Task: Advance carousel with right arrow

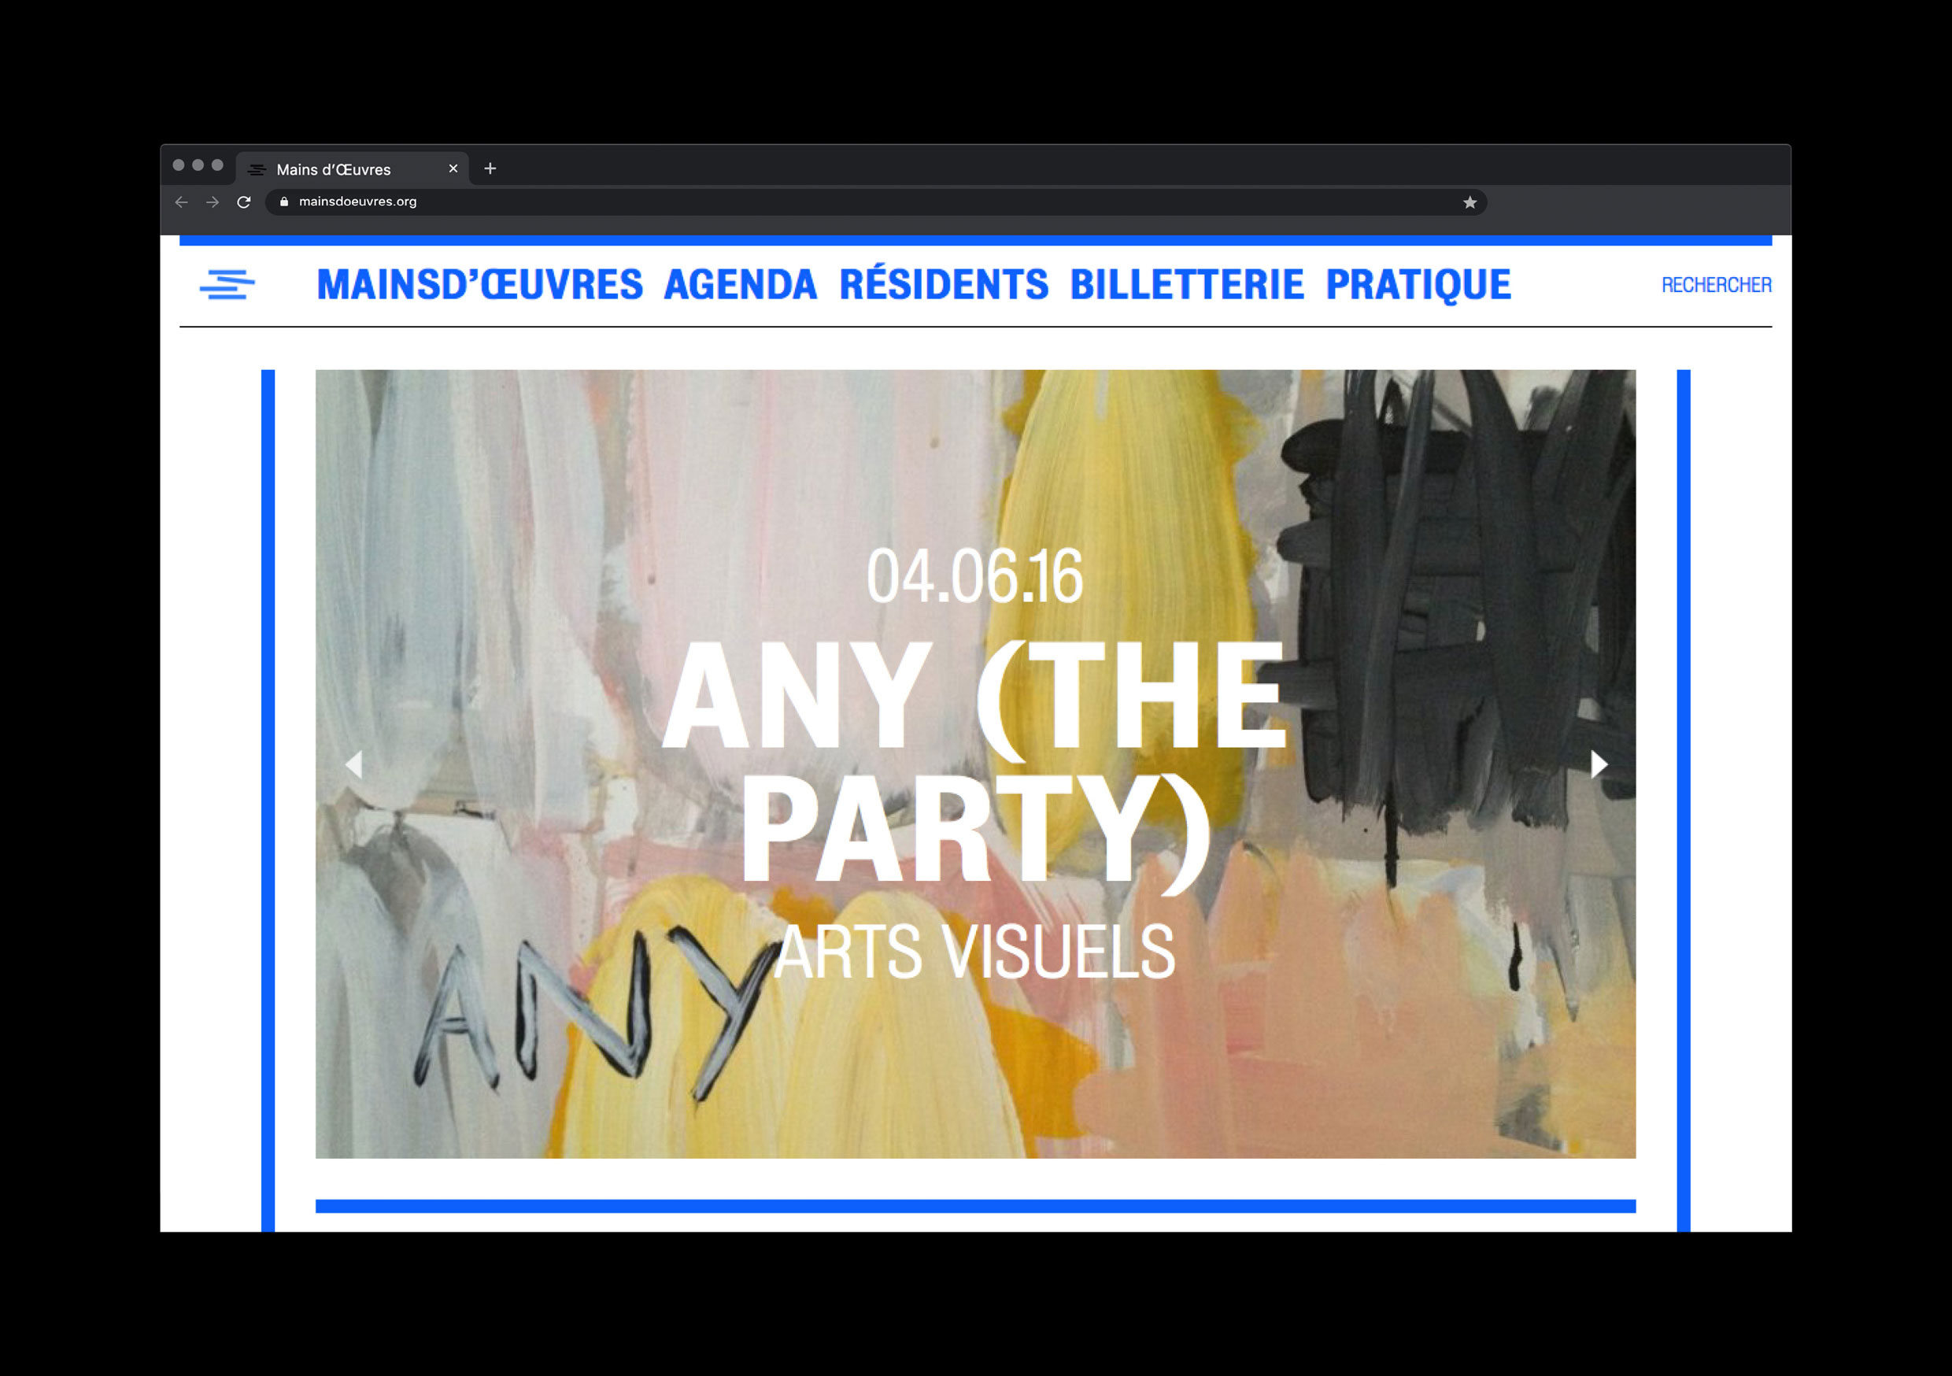Action: coord(1599,764)
